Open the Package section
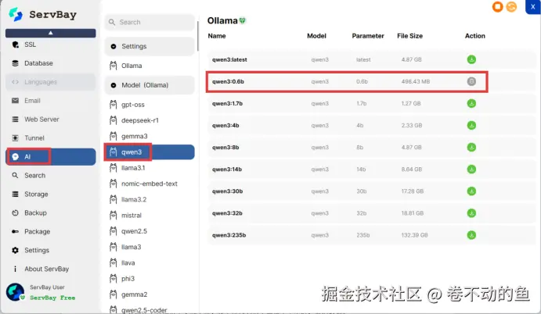The image size is (541, 314). 51,231
